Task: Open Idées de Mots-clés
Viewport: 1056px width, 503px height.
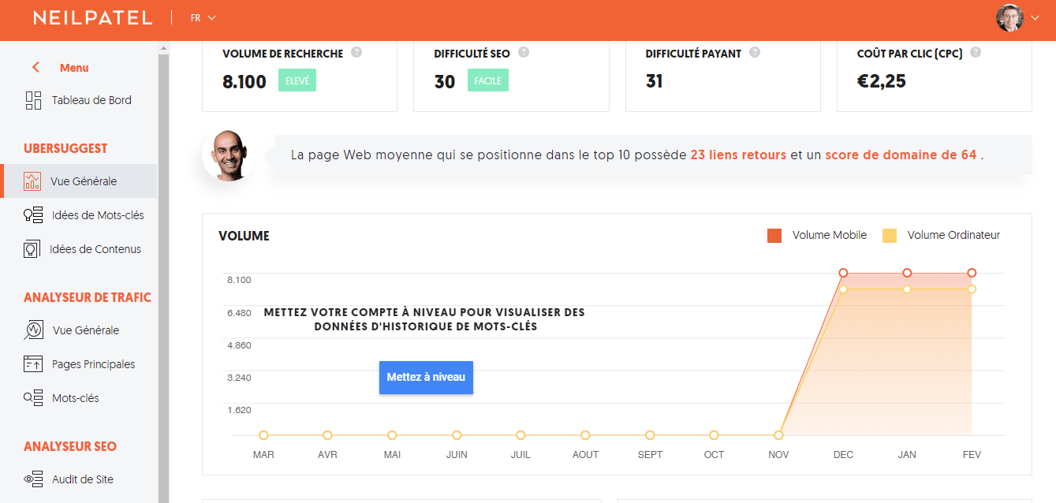Action: coord(98,215)
